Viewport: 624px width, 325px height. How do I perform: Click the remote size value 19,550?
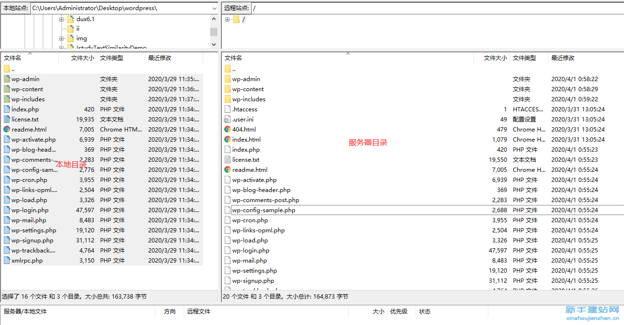point(498,159)
